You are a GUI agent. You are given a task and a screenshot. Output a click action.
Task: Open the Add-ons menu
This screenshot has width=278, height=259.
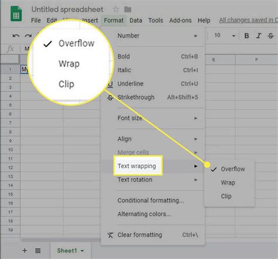180,21
